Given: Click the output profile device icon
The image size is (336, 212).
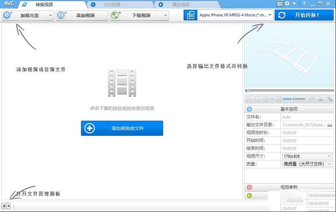Looking at the screenshot, I should click(x=190, y=15).
